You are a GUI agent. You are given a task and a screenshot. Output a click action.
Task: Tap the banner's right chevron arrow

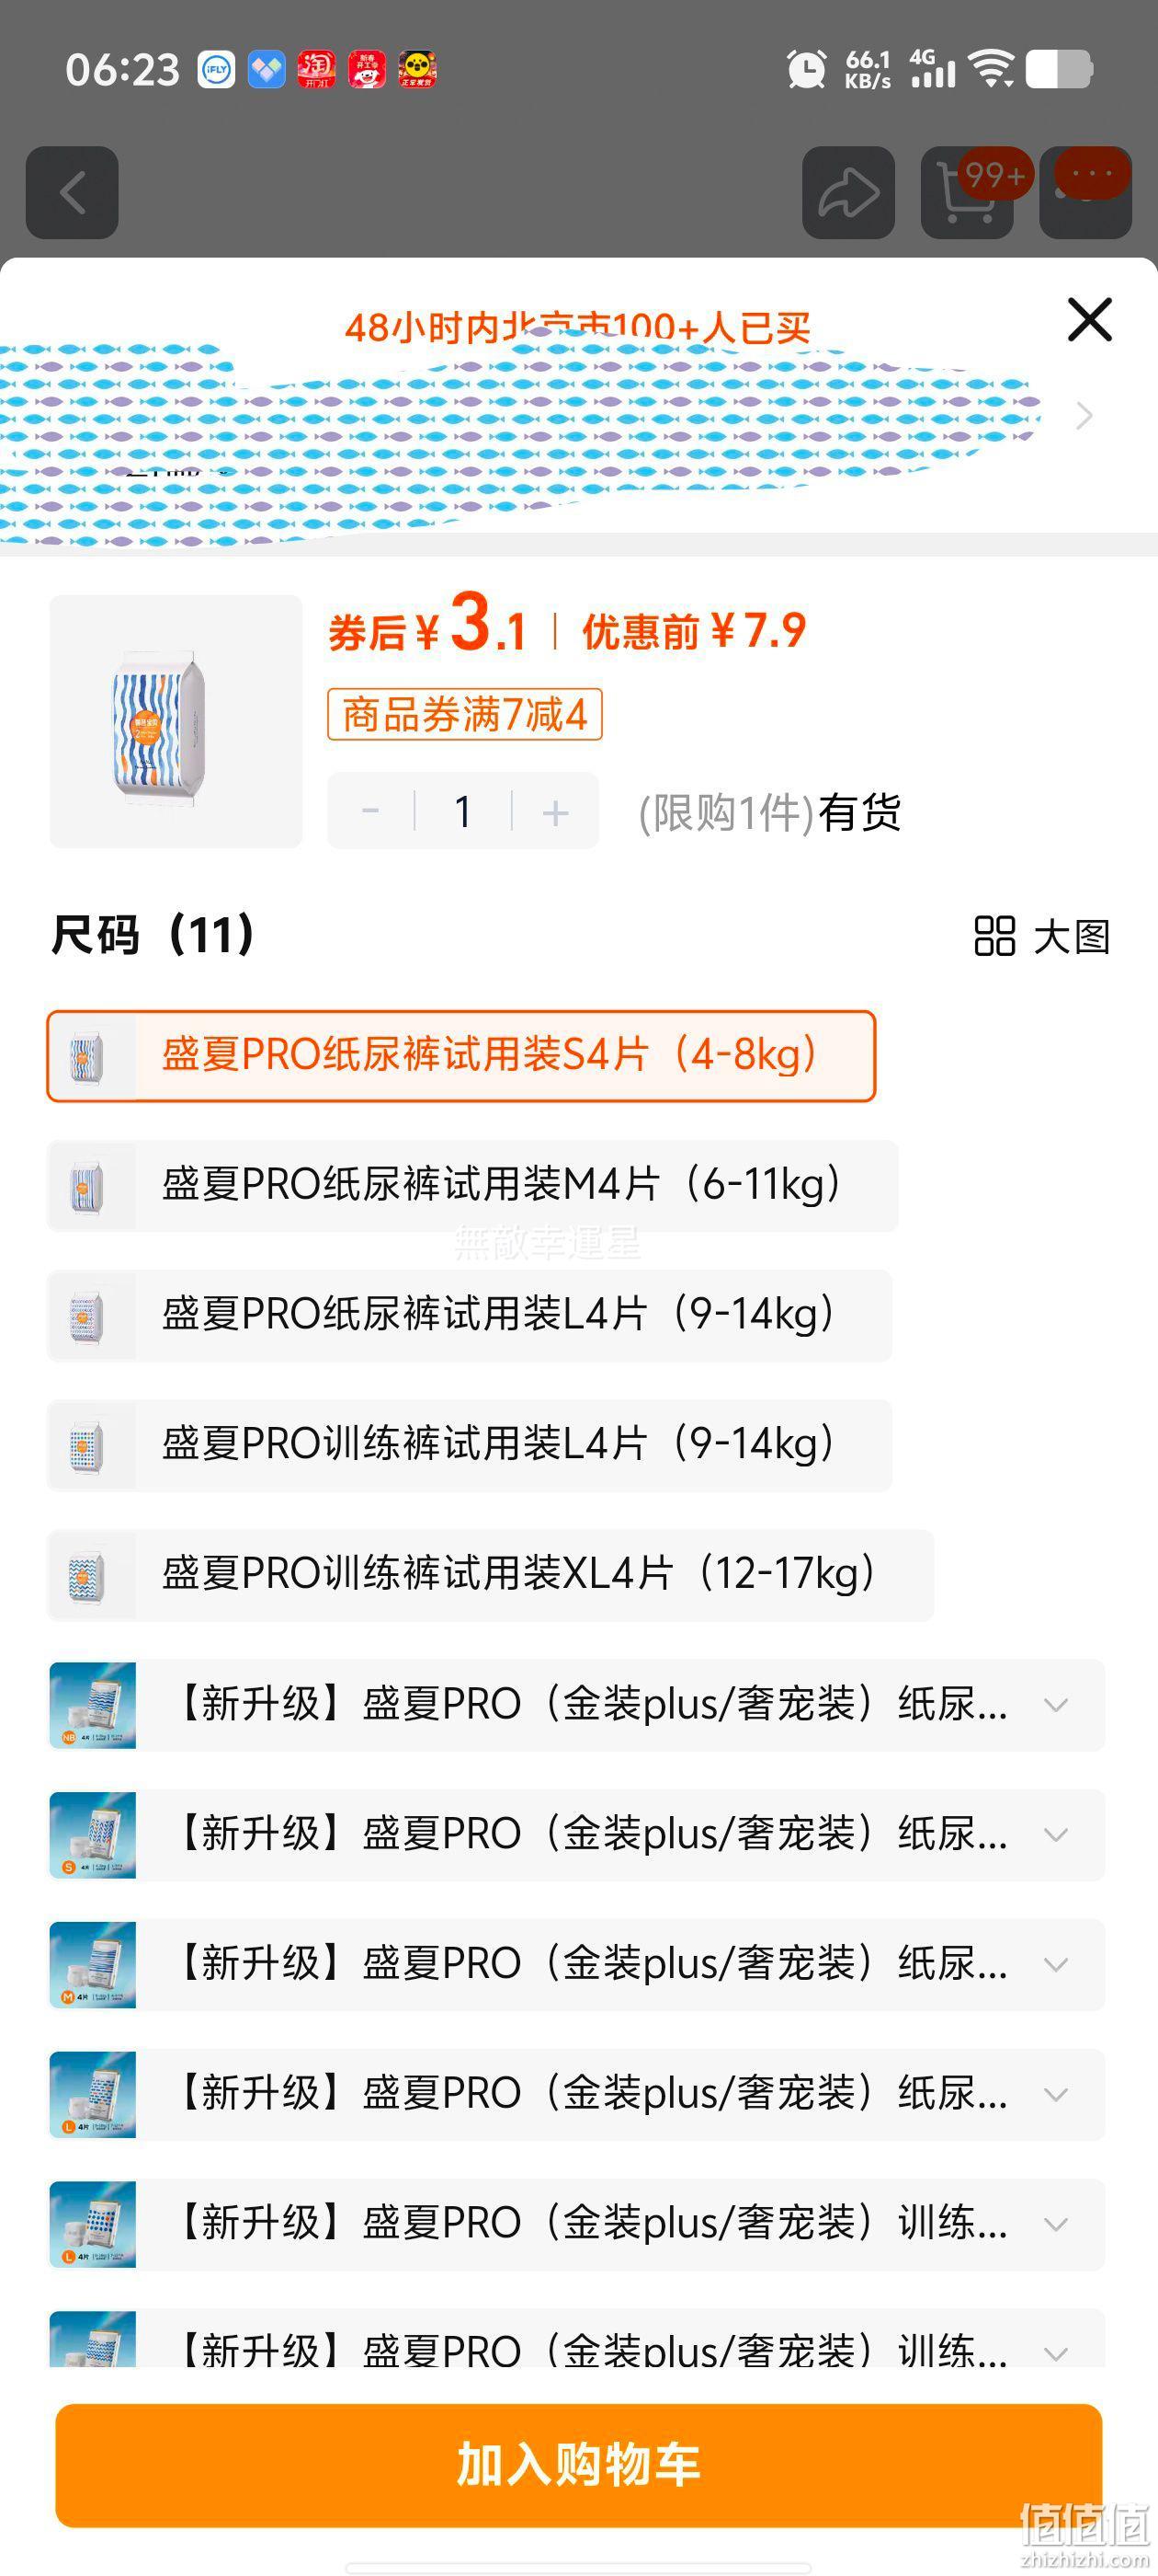tap(1084, 416)
